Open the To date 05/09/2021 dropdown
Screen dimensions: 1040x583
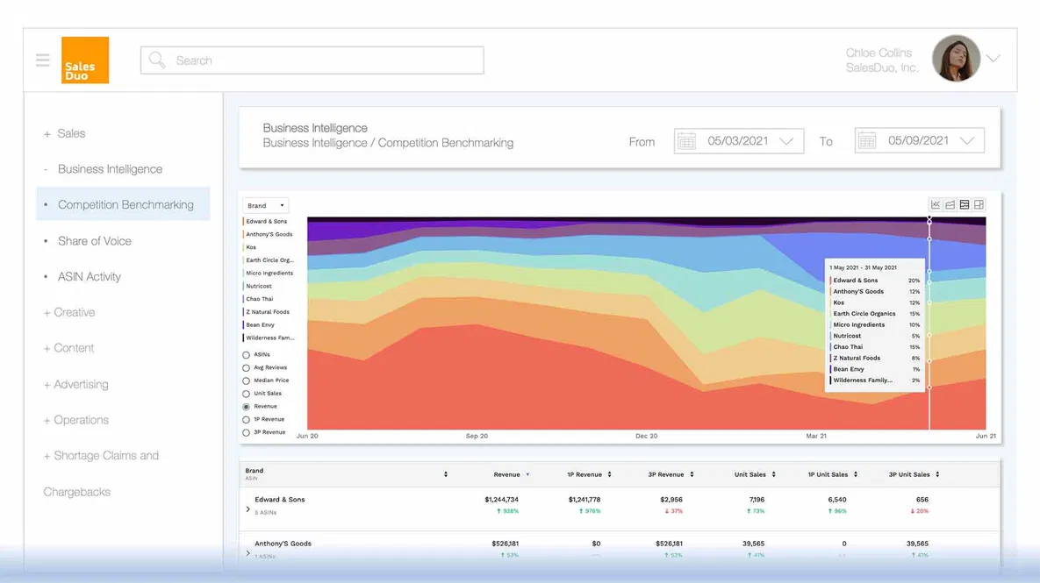919,140
